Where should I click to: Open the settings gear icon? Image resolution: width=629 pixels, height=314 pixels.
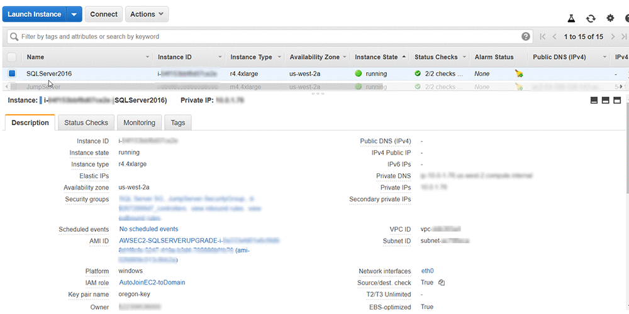click(x=610, y=18)
